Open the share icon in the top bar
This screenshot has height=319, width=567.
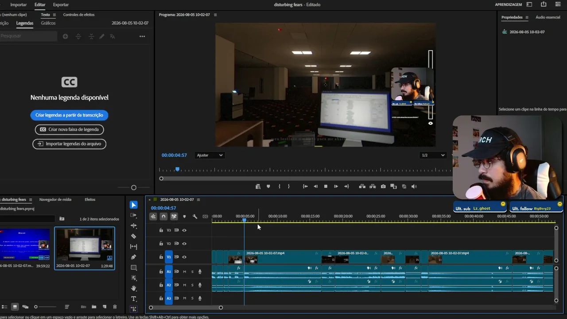point(544,4)
